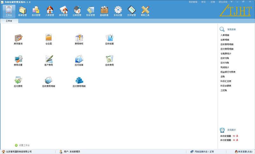Image resolution: width=255 pixels, height=154 pixels.
Task: Open 文件管理 notebook icon
Action: point(131,11)
